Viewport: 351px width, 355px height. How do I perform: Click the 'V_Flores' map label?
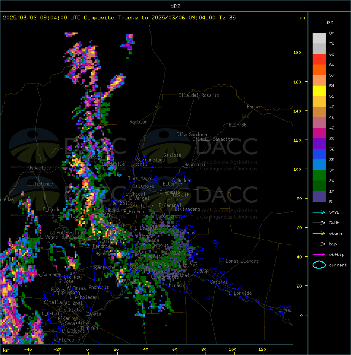click(64, 340)
